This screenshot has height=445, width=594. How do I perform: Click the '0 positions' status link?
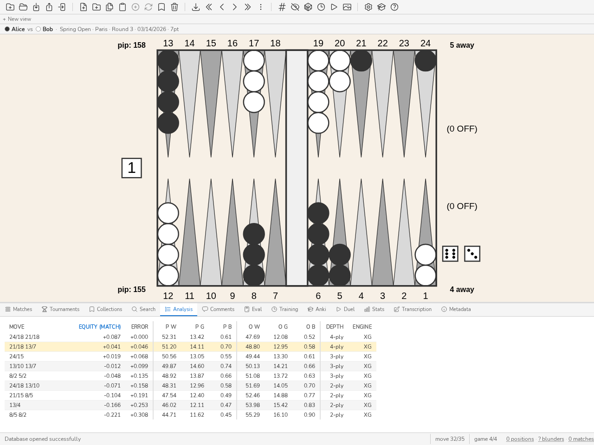[520, 439]
